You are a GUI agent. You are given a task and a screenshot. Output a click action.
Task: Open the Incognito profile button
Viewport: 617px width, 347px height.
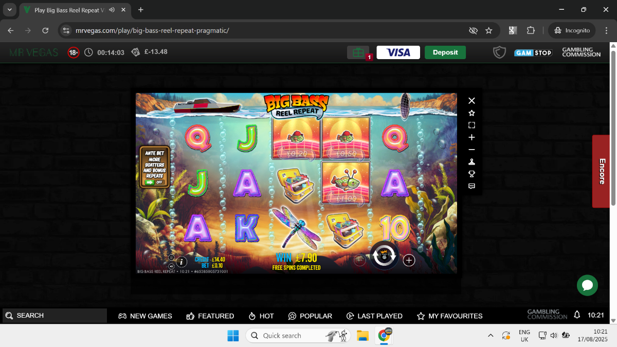(x=572, y=30)
